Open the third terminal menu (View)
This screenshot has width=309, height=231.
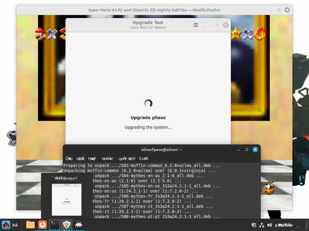(x=92, y=159)
